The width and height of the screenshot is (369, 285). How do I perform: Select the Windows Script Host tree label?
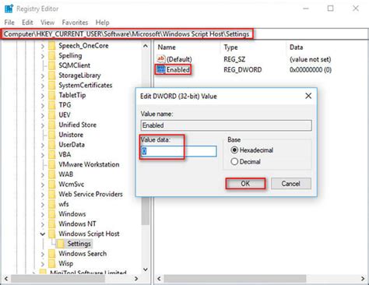click(89, 234)
